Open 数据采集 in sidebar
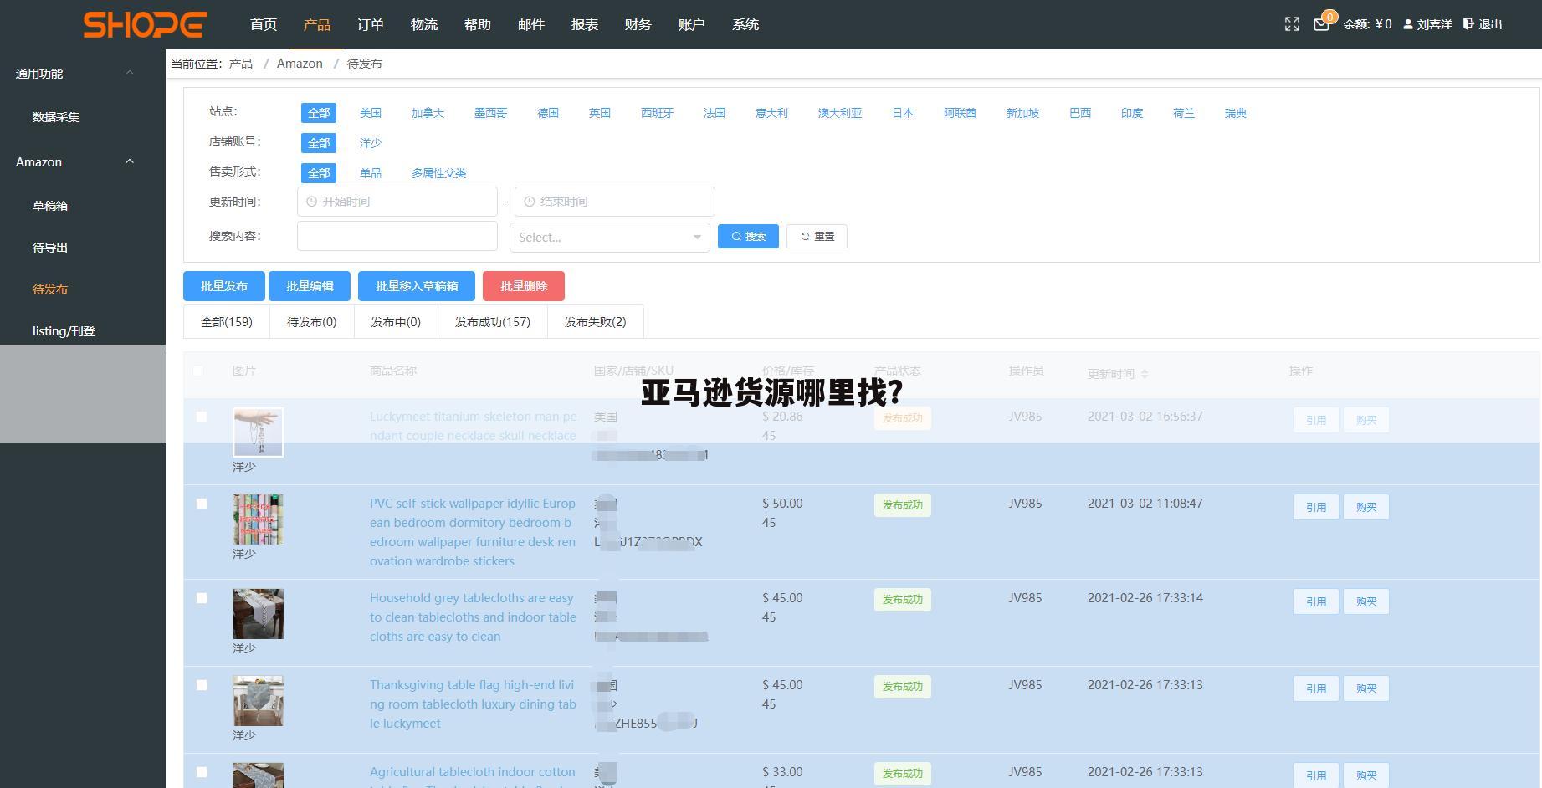 coord(56,117)
